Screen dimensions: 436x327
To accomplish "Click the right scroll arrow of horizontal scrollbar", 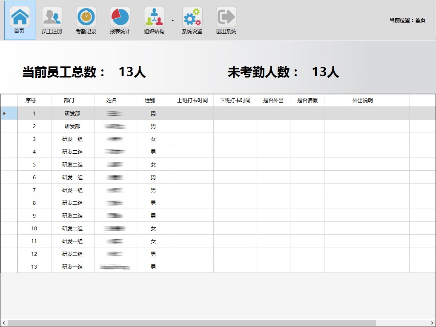I will (432, 323).
